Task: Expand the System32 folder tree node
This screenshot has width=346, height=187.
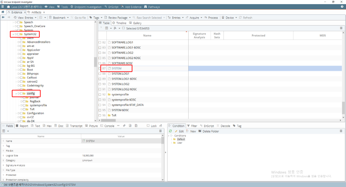Action: 13,34
